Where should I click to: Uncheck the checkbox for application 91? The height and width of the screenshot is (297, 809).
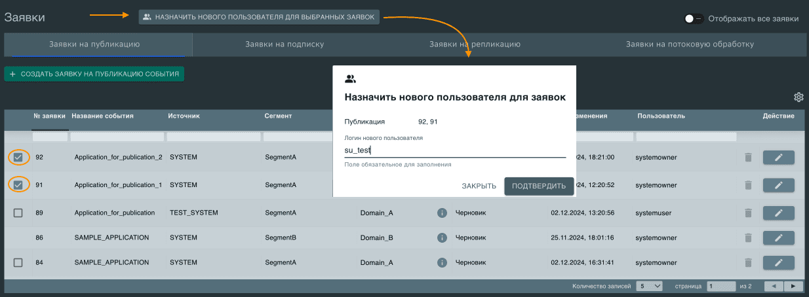18,185
